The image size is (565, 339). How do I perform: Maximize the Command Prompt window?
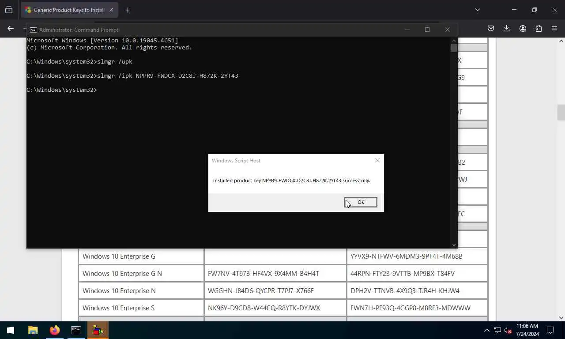tap(427, 30)
